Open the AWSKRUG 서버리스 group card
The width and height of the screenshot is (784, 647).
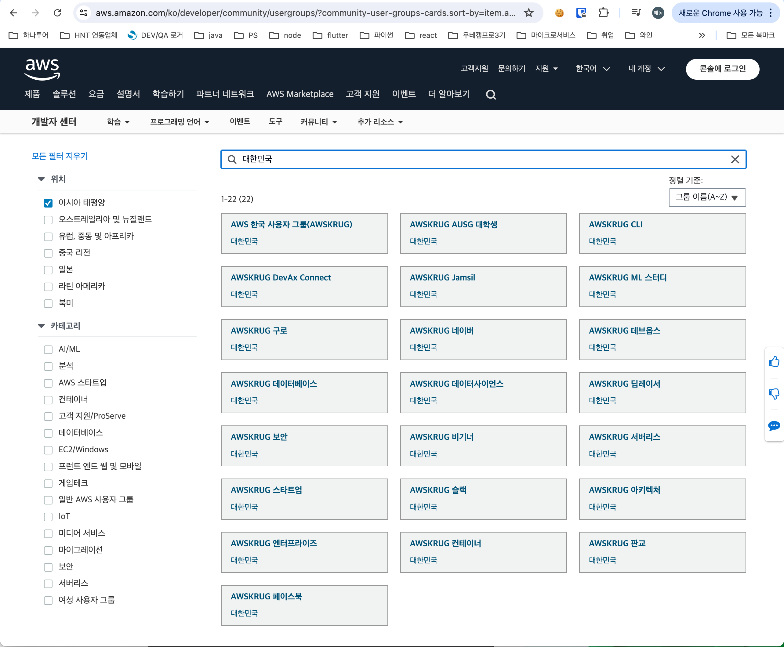[662, 446]
